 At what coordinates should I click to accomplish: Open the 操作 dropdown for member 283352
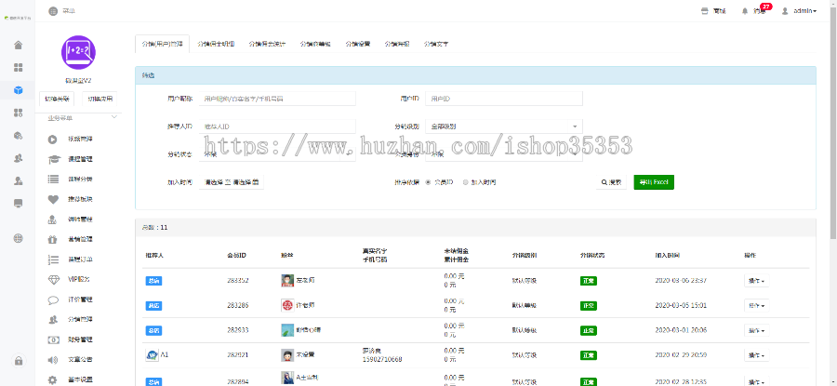click(x=757, y=280)
